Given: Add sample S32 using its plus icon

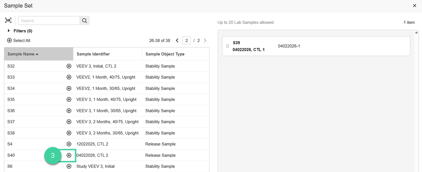Looking at the screenshot, I should click(x=69, y=66).
